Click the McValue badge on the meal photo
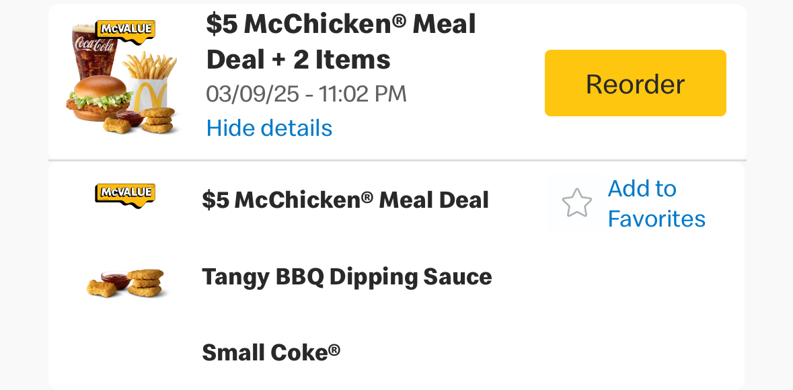This screenshot has height=390, width=793. (x=126, y=30)
